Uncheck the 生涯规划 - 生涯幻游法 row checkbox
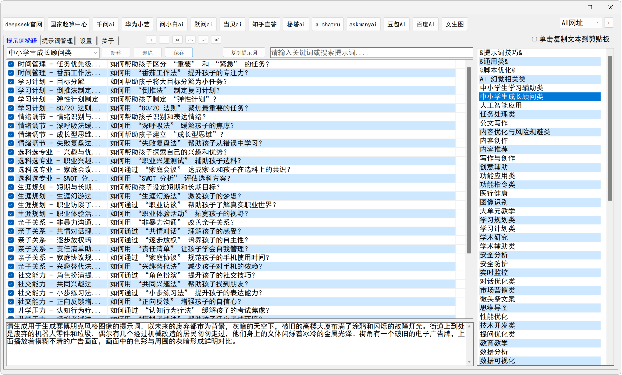 coord(11,196)
